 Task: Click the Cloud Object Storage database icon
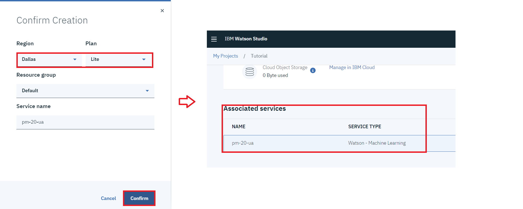(x=249, y=71)
